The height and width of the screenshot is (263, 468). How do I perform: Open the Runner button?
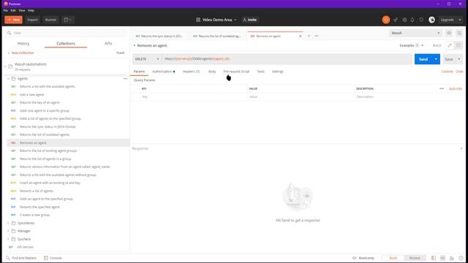click(50, 20)
